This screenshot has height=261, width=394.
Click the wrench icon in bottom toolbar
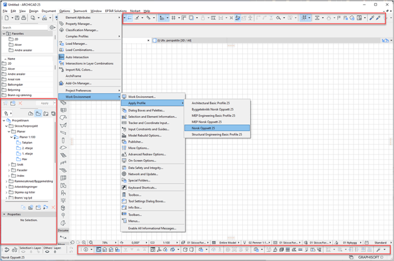[x=379, y=250]
